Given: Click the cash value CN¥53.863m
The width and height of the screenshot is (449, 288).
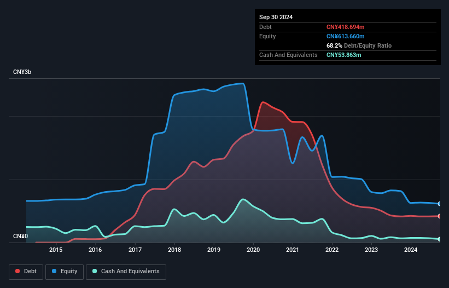Looking at the screenshot, I should [343, 55].
